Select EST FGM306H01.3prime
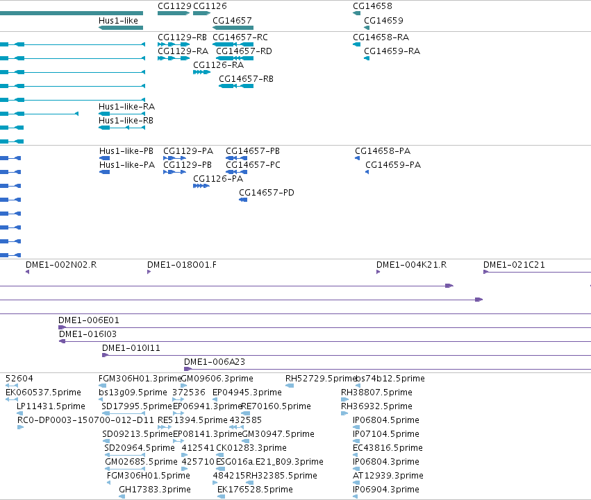Viewport: 591px width, 500px height. [x=140, y=379]
